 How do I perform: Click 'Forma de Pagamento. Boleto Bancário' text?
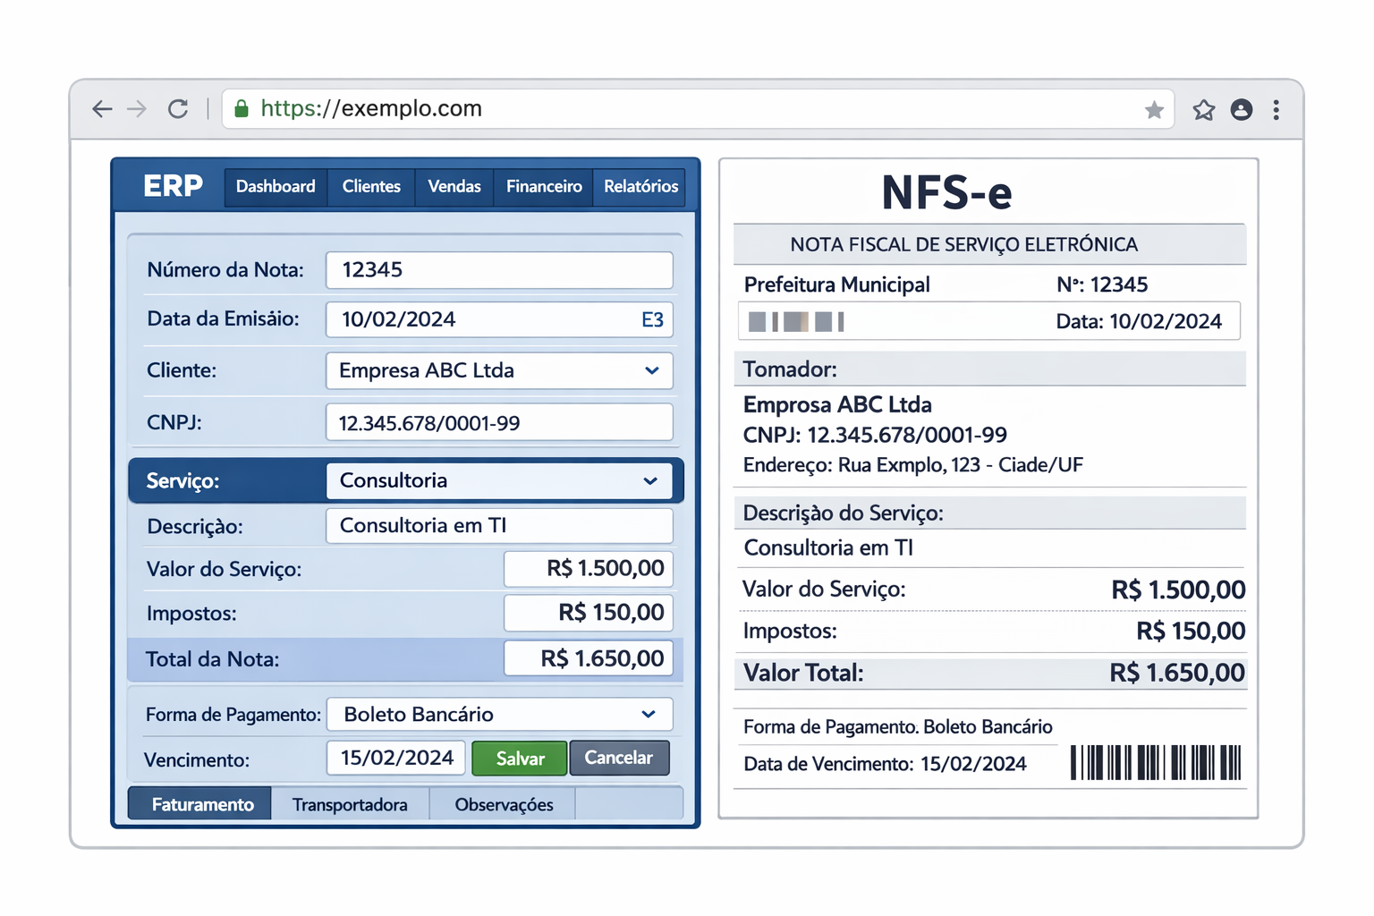pos(898,727)
